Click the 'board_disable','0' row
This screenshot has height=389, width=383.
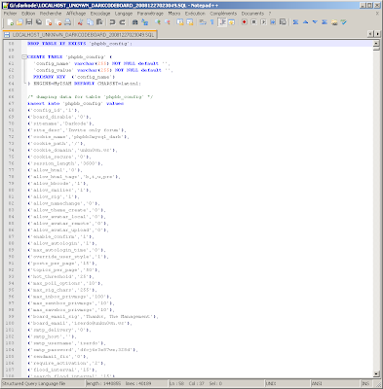[59, 117]
